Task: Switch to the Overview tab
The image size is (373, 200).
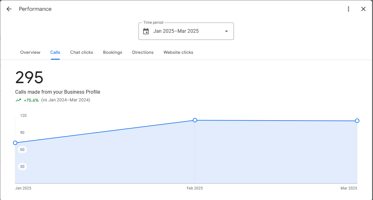Action: (30, 52)
